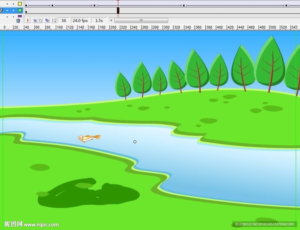
Task: Toggle the lock on the selected blue layer
Action: [13, 10]
